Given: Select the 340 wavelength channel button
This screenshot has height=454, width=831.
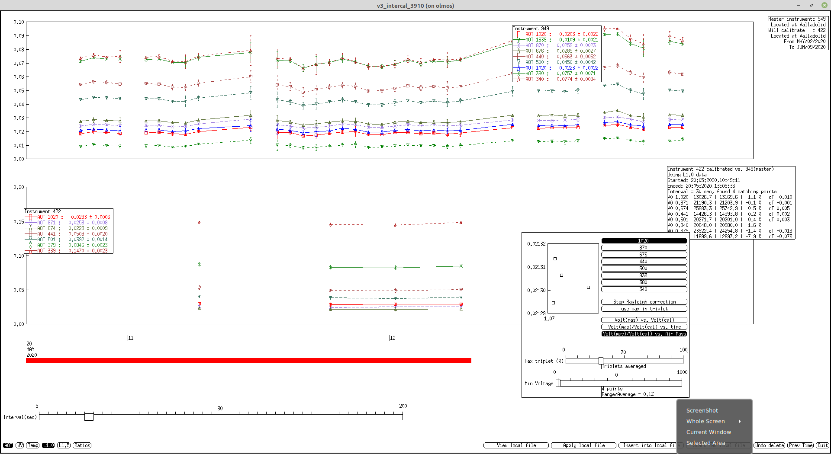Looking at the screenshot, I should click(644, 289).
